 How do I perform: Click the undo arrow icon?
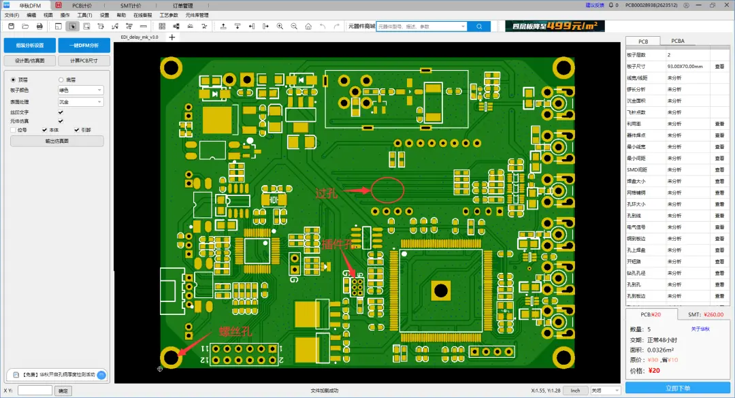pos(323,27)
